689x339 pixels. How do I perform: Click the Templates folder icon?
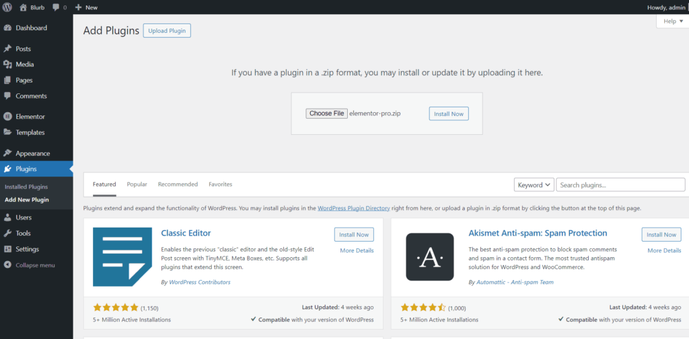point(7,132)
